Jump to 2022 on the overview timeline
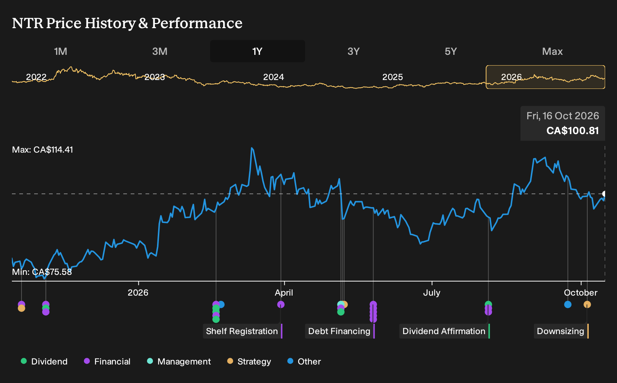Screen dimensions: 617x383 (x=36, y=77)
